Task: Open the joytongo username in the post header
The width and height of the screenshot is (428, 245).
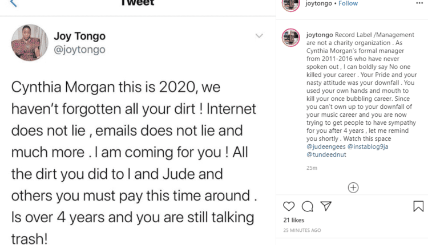Action: (318, 3)
